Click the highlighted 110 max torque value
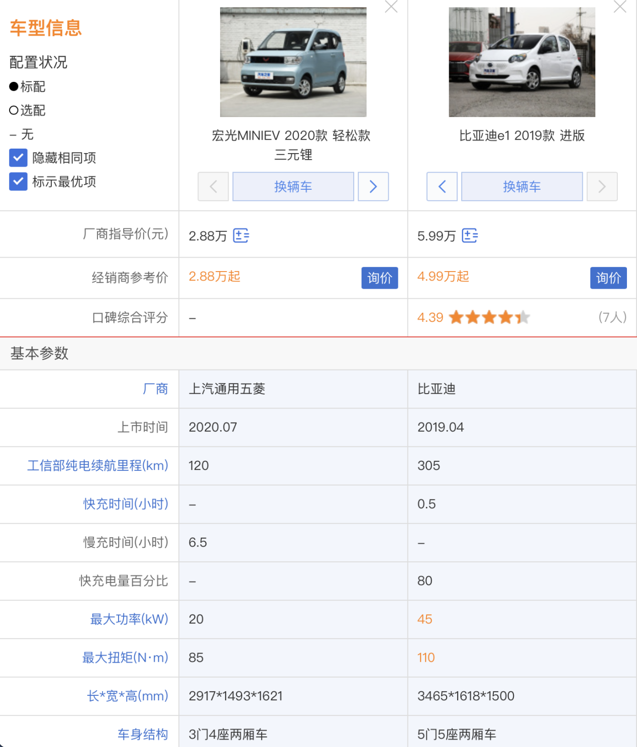The image size is (637, 747). pos(426,658)
